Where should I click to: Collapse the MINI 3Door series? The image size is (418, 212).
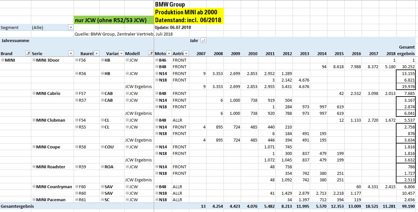coord(34,60)
